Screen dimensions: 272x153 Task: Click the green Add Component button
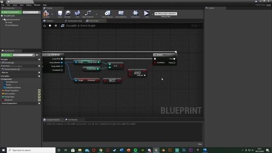tap(11, 12)
